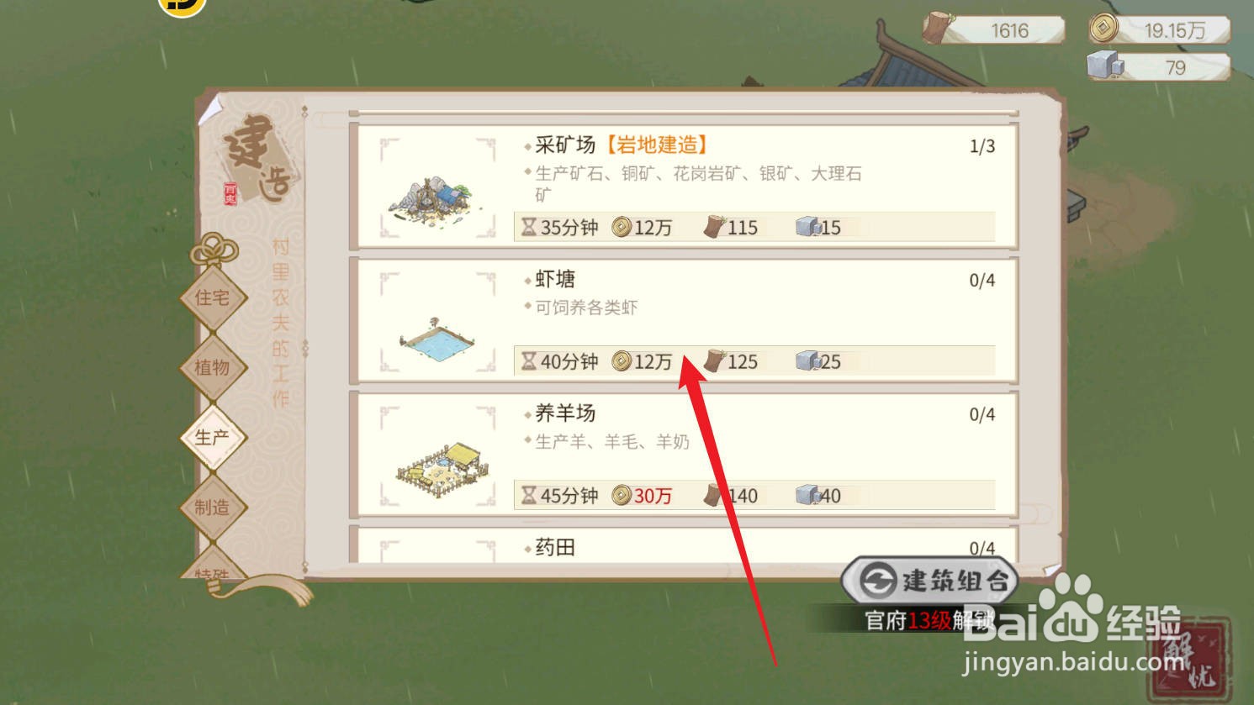Click the wood log icon beside 115
This screenshot has width=1254, height=705.
pos(715,226)
